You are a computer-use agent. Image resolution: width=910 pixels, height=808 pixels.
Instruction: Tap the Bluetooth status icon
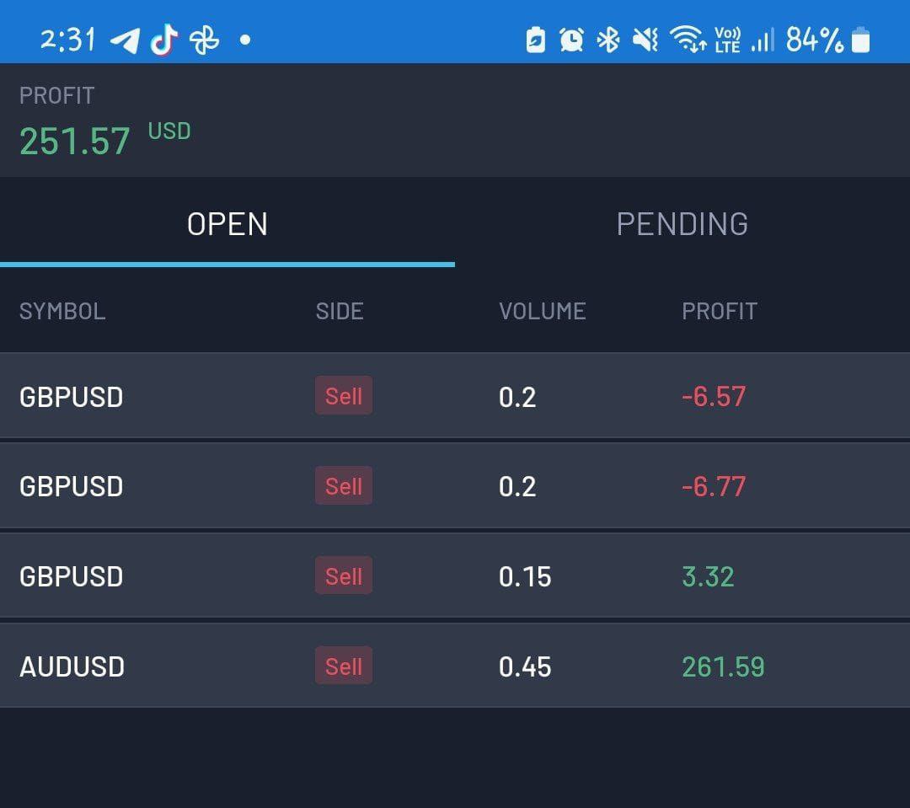pyautogui.click(x=608, y=40)
